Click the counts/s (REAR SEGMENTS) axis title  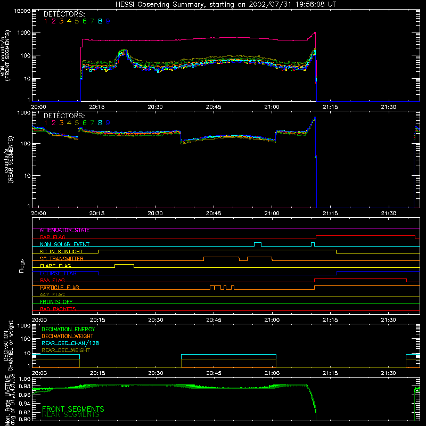[8, 160]
